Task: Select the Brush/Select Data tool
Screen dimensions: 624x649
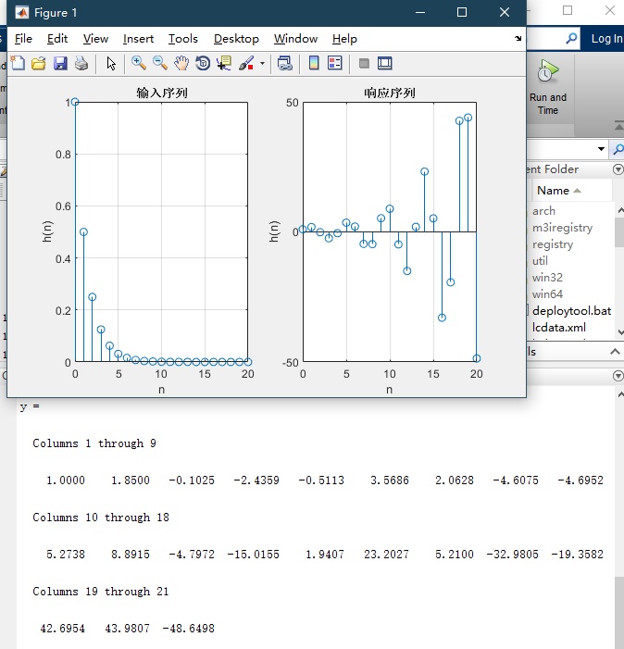Action: (246, 63)
